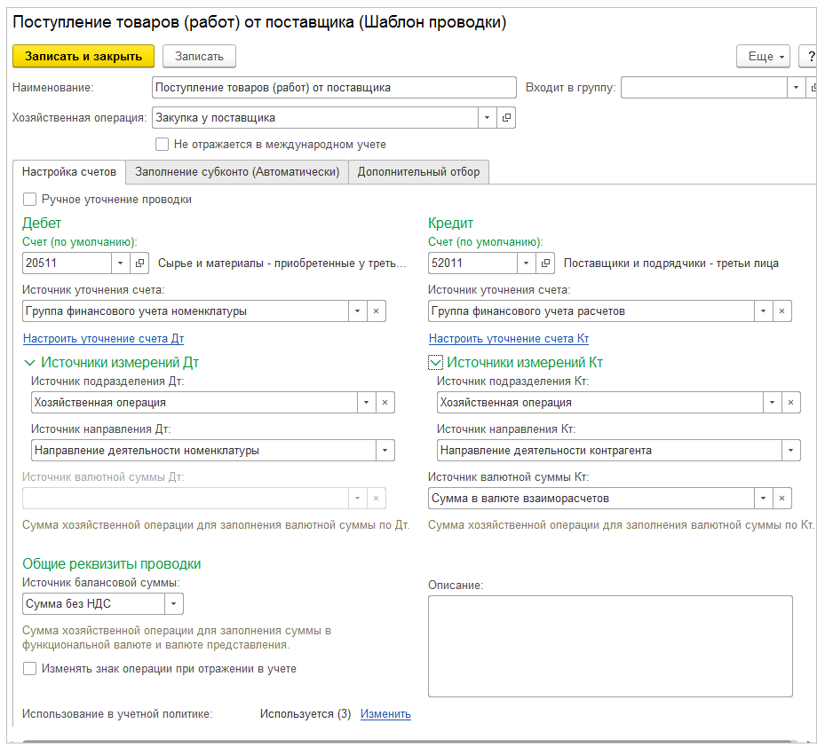Toggle Ручное уточнение проводки checkbox
The height and width of the screenshot is (755, 825).
[x=30, y=200]
